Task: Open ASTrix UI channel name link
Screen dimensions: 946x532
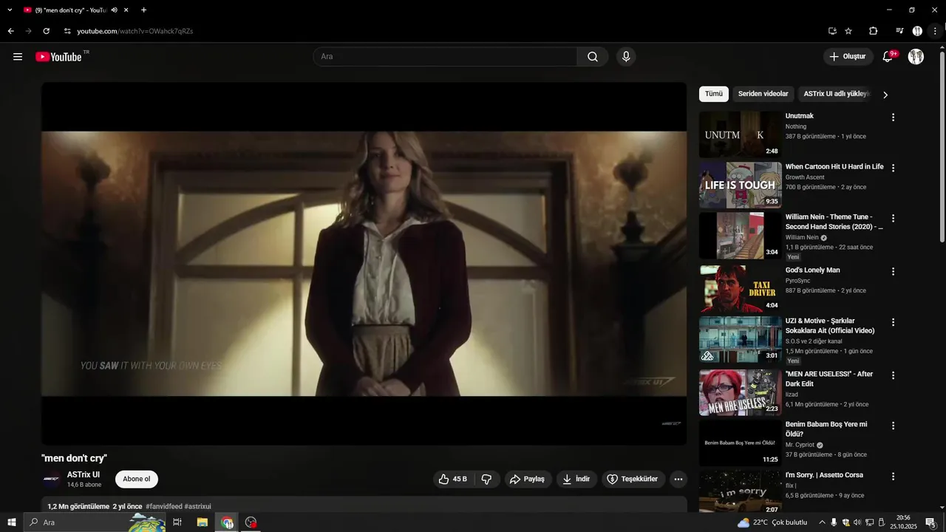Action: pyautogui.click(x=84, y=474)
